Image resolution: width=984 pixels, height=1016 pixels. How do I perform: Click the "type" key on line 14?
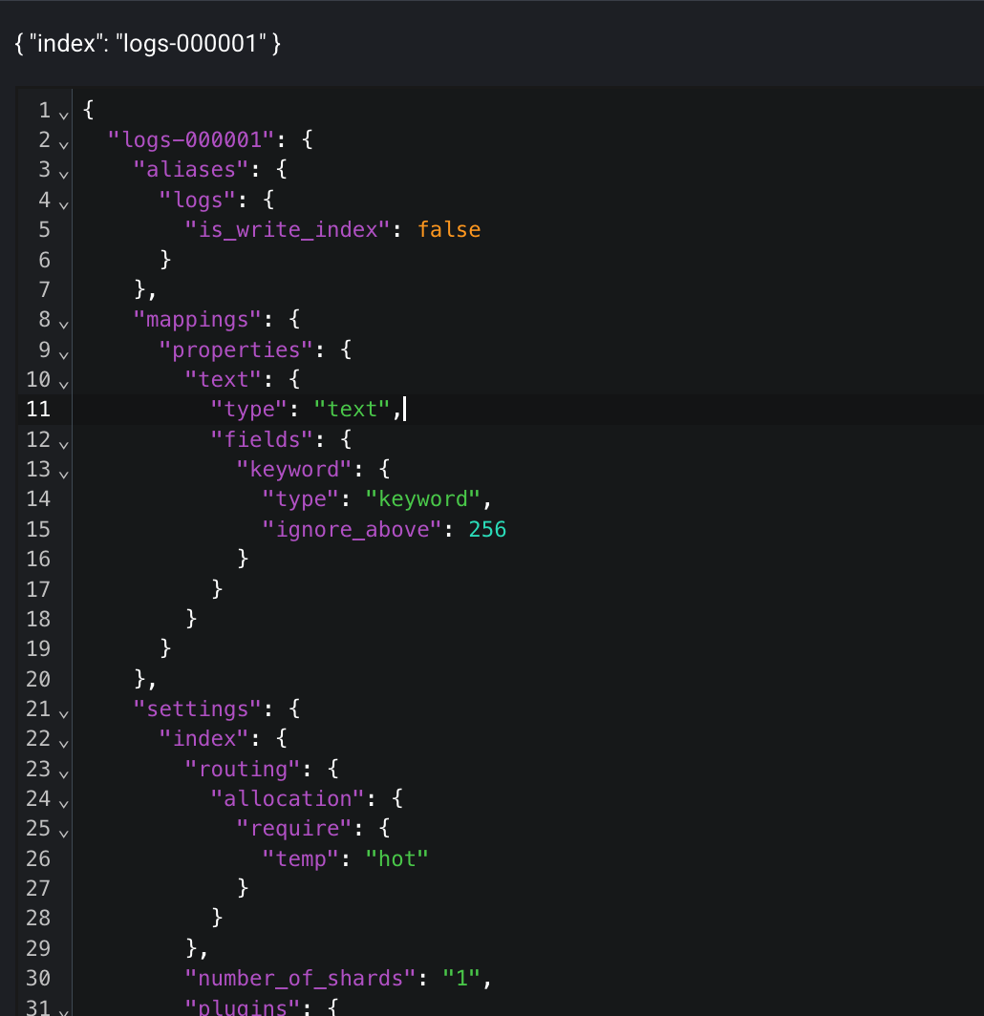pos(301,498)
